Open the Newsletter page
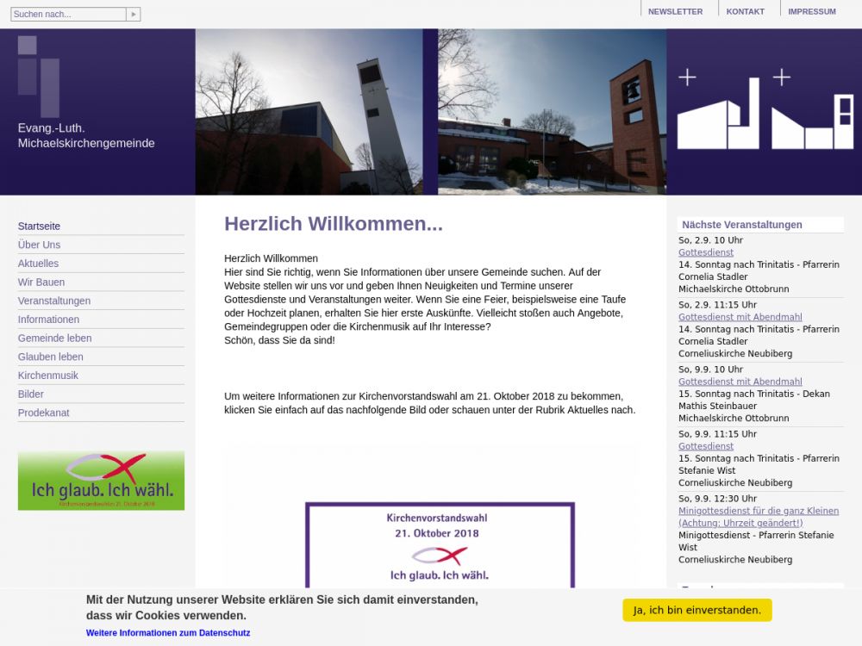The width and height of the screenshot is (862, 646). tap(675, 12)
